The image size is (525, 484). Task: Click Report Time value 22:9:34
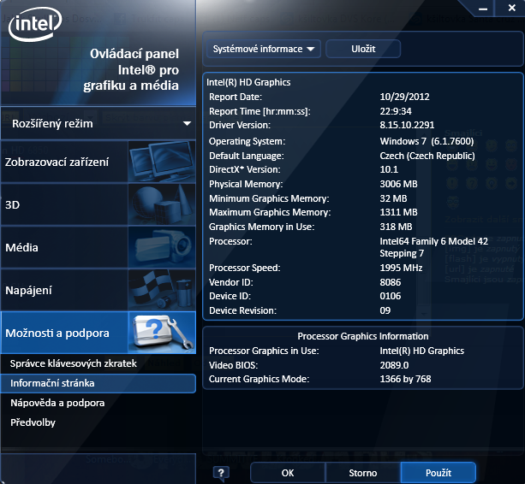point(396,111)
